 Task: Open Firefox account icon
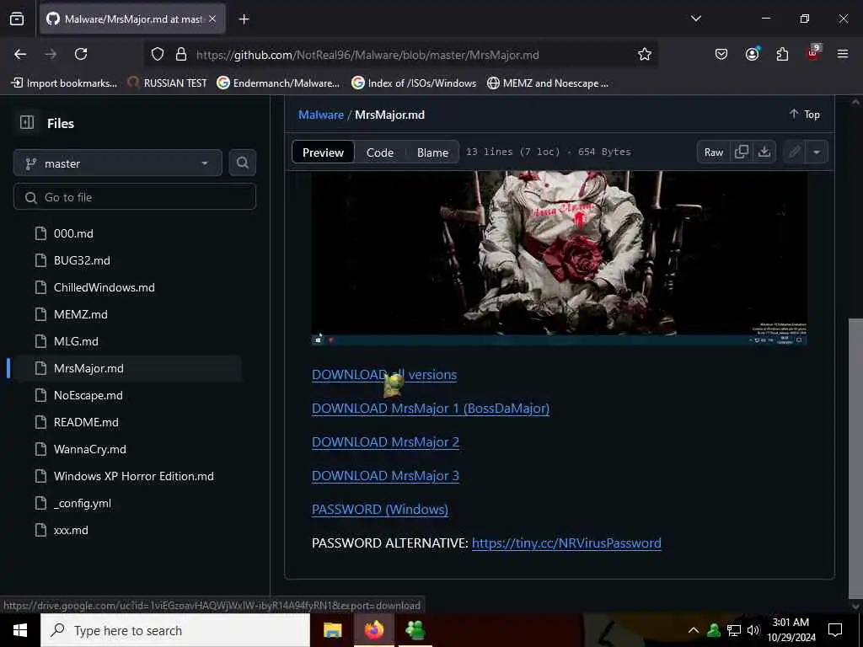(752, 54)
